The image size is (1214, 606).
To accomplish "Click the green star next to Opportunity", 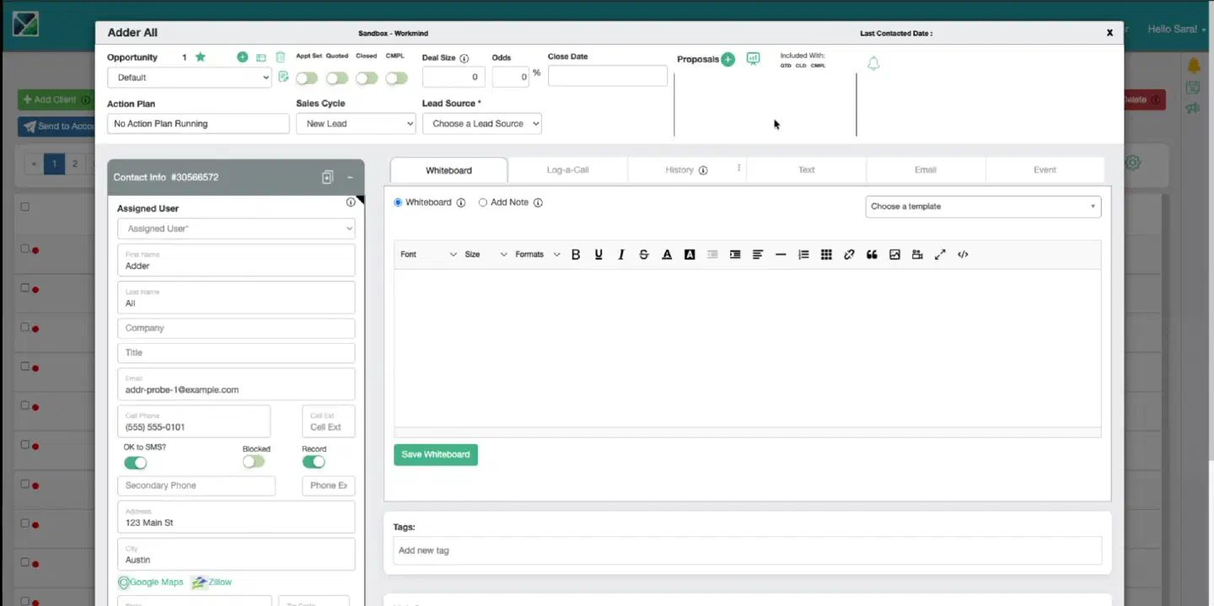I will coord(201,57).
